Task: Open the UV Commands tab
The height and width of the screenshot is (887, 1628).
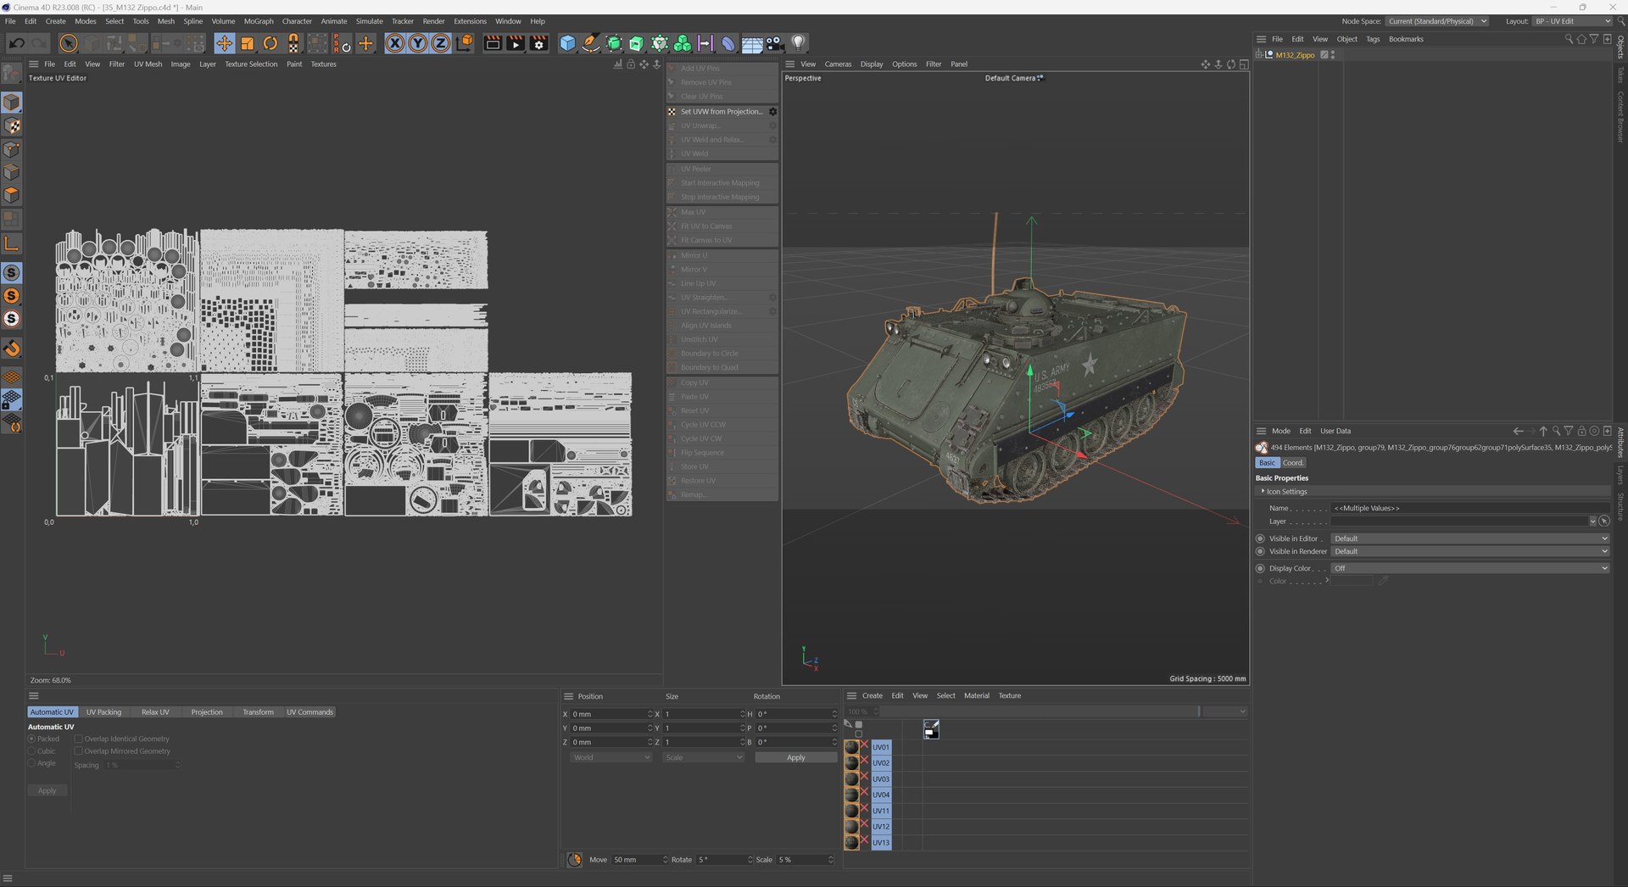Action: tap(309, 712)
